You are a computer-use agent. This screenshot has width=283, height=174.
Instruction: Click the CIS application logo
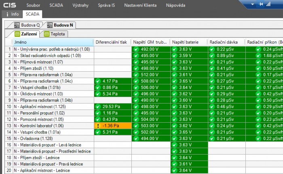[11, 5]
